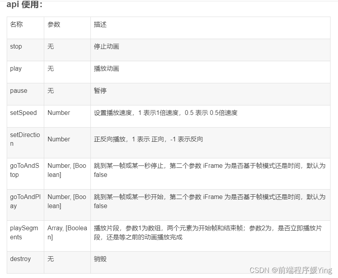Select the 跳到某一帧或某一秒停止 description text
Image resolution: width=338 pixels, height=278 pixels.
[210, 170]
